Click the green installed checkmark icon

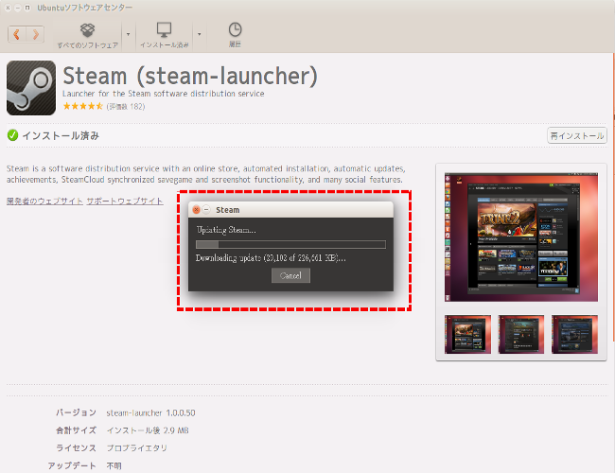click(x=12, y=135)
